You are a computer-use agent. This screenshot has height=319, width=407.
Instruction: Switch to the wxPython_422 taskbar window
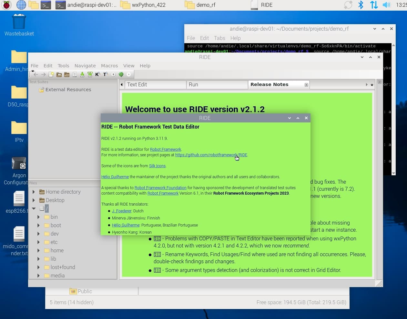click(x=144, y=5)
